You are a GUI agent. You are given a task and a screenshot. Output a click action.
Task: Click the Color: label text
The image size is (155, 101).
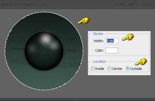point(99,50)
